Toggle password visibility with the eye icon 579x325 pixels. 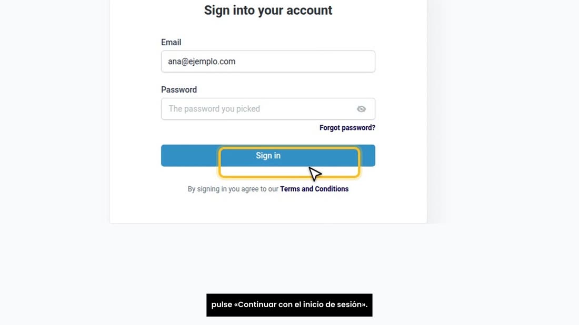click(x=361, y=109)
